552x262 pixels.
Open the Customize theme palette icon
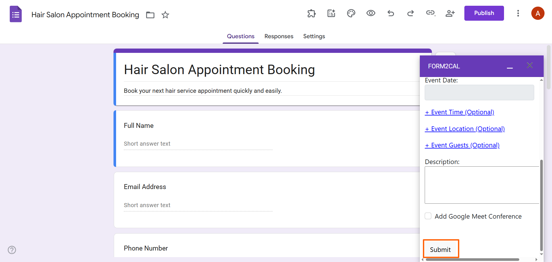[351, 13]
